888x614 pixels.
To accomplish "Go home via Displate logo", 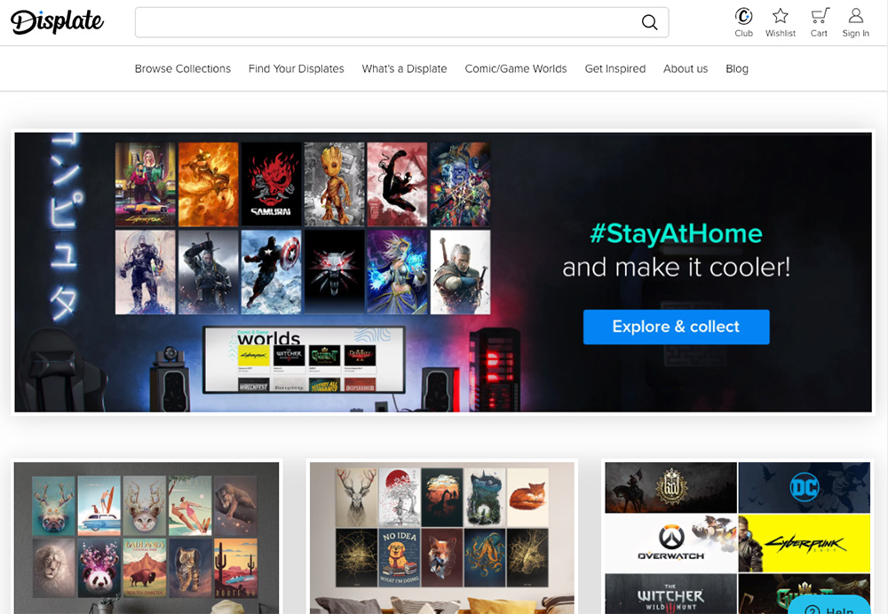I will point(57,22).
